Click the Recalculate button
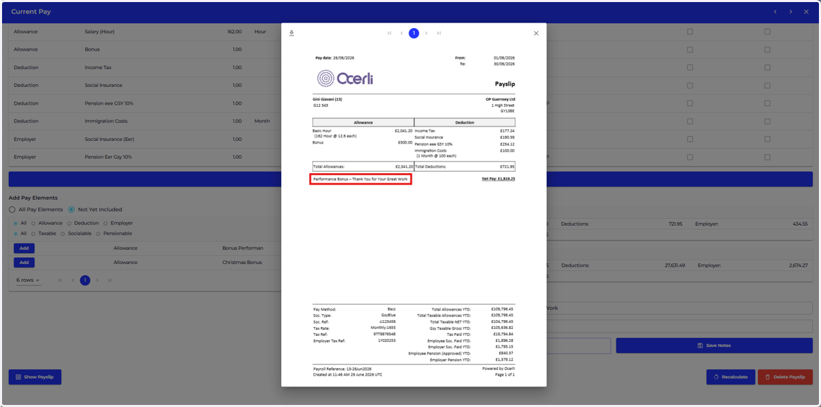This screenshot has width=821, height=407. pyautogui.click(x=731, y=377)
